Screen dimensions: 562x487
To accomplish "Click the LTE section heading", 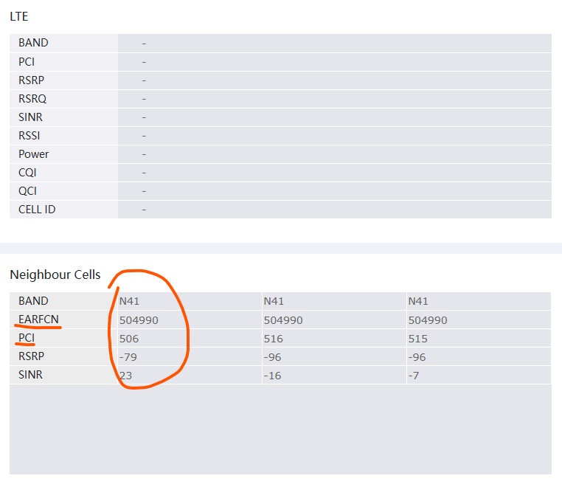I will point(19,15).
